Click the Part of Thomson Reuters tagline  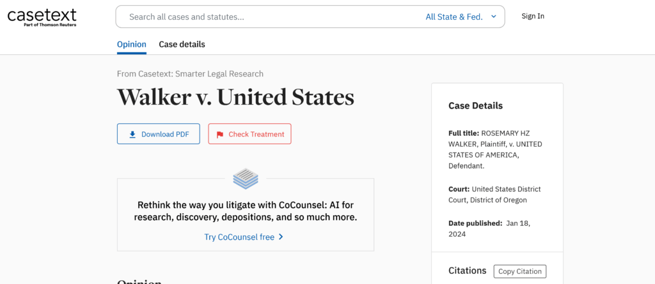(50, 25)
